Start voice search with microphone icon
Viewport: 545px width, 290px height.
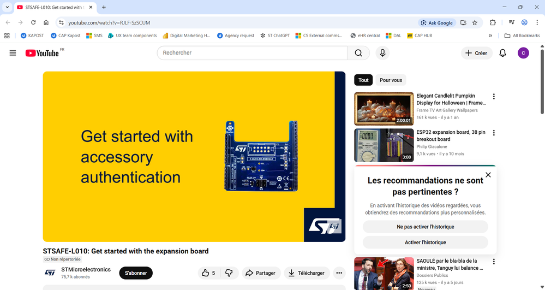click(382, 53)
